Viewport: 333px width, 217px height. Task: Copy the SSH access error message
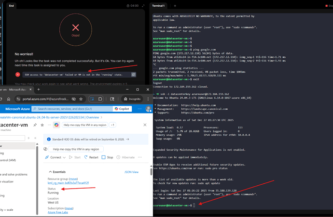click(133, 75)
